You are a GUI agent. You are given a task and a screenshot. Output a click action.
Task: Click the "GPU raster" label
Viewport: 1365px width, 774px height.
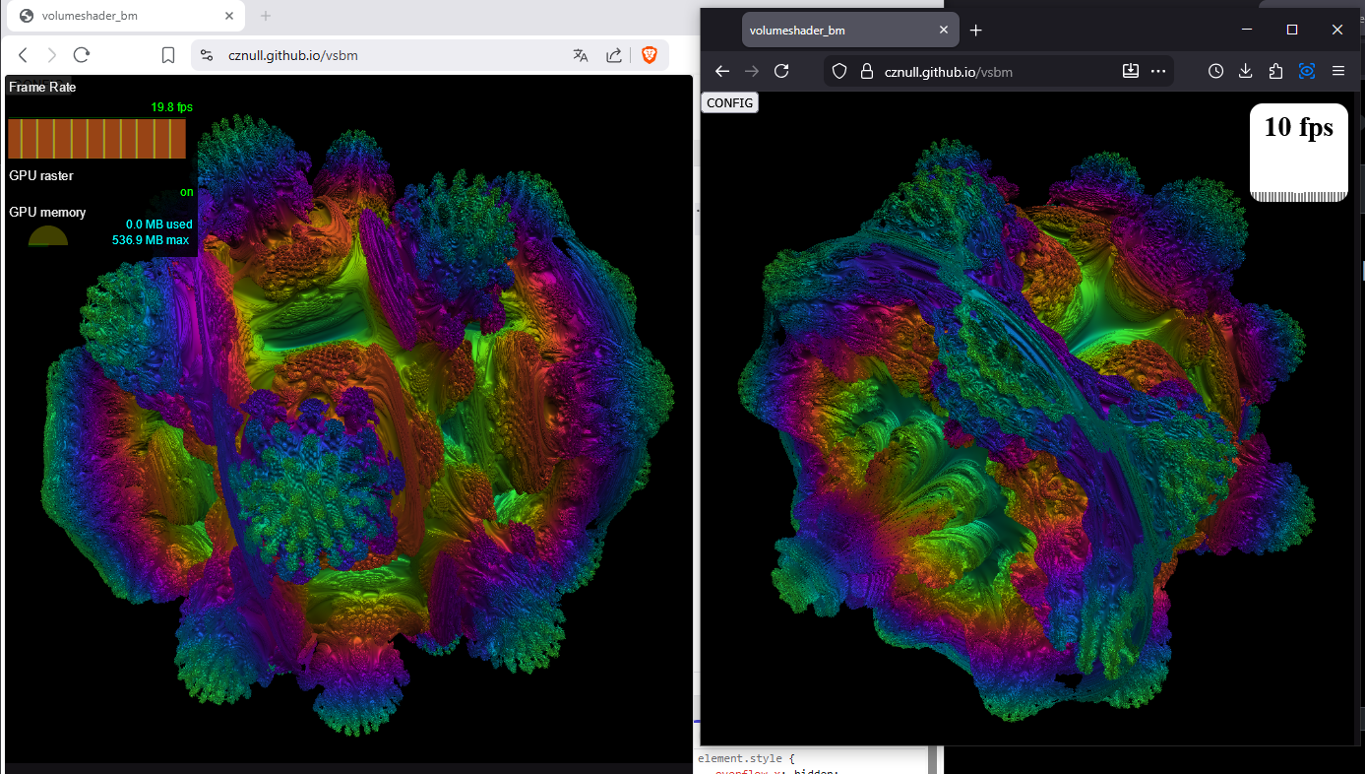pos(41,175)
